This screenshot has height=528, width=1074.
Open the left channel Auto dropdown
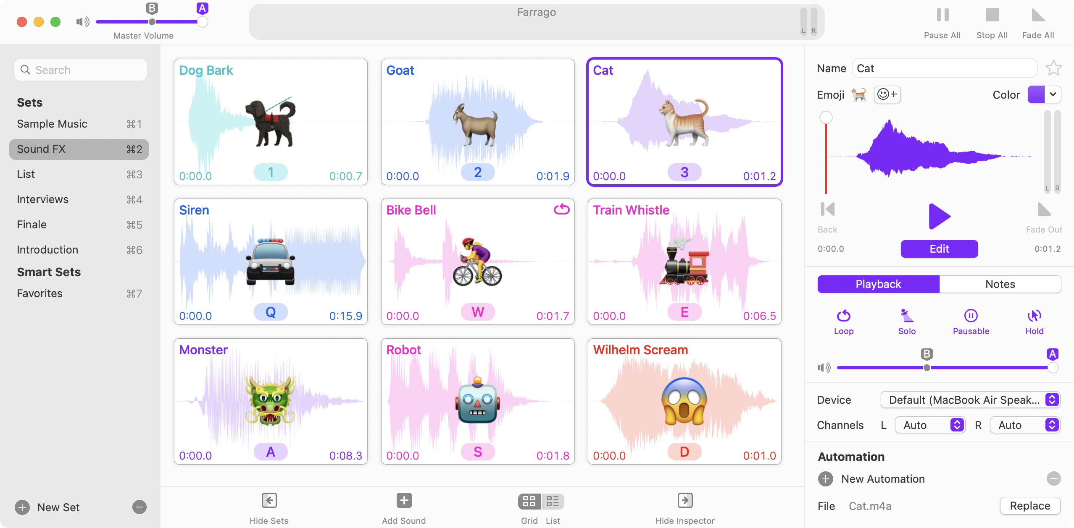pos(929,425)
